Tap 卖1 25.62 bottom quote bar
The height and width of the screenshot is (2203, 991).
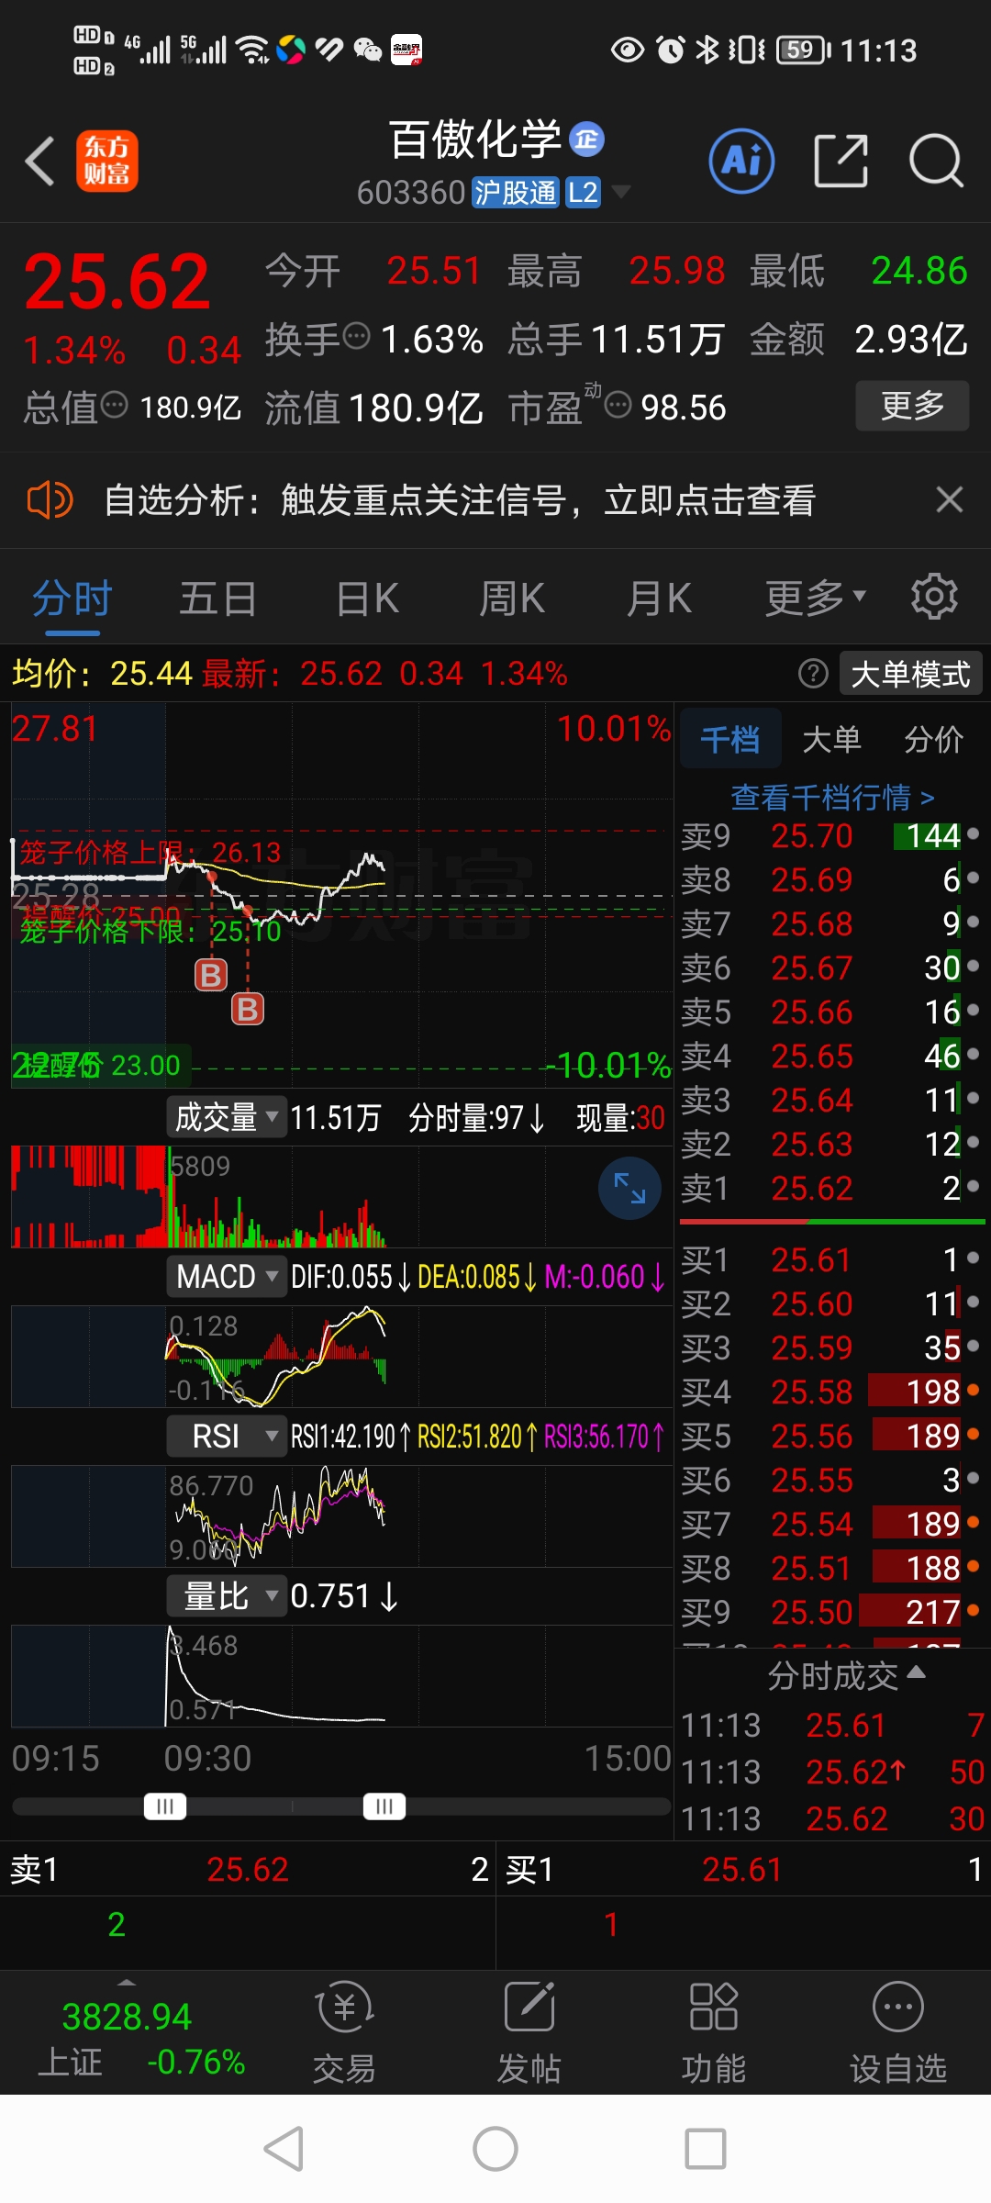[x=248, y=1869]
